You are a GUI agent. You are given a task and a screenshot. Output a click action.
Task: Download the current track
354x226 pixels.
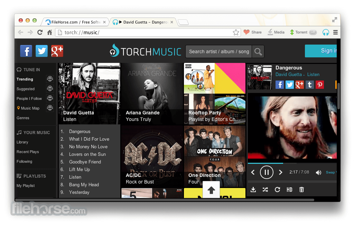click(253, 190)
